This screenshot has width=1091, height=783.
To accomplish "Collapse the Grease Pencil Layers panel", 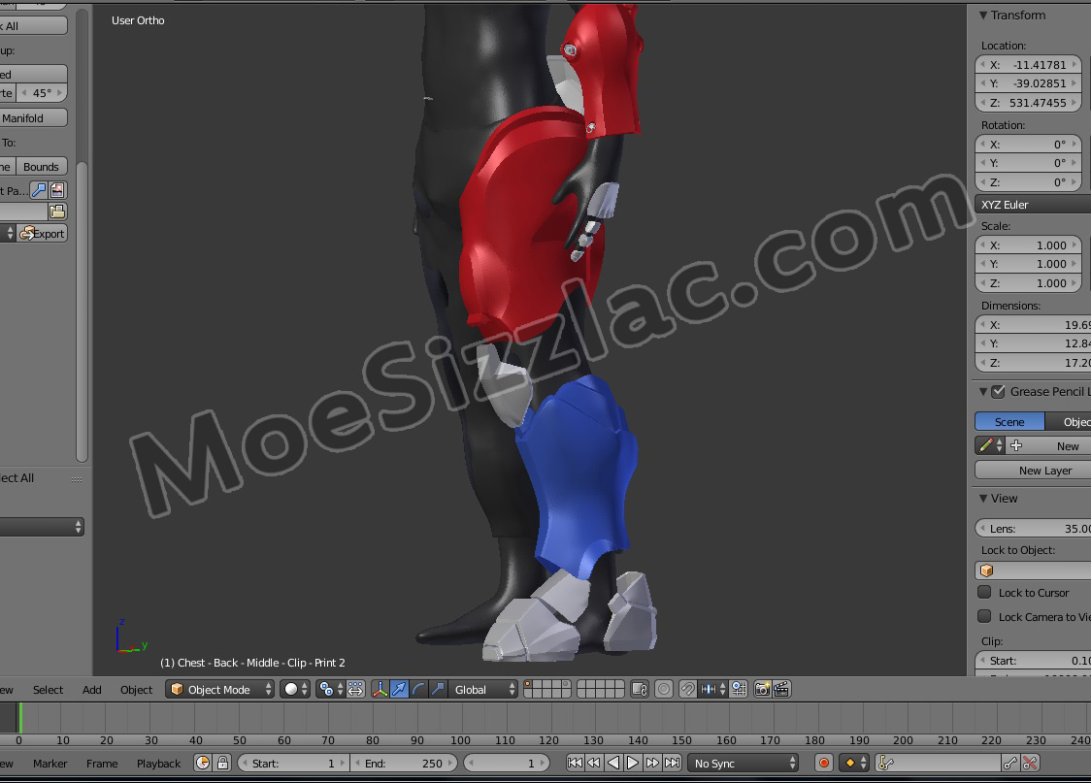I will [x=983, y=392].
